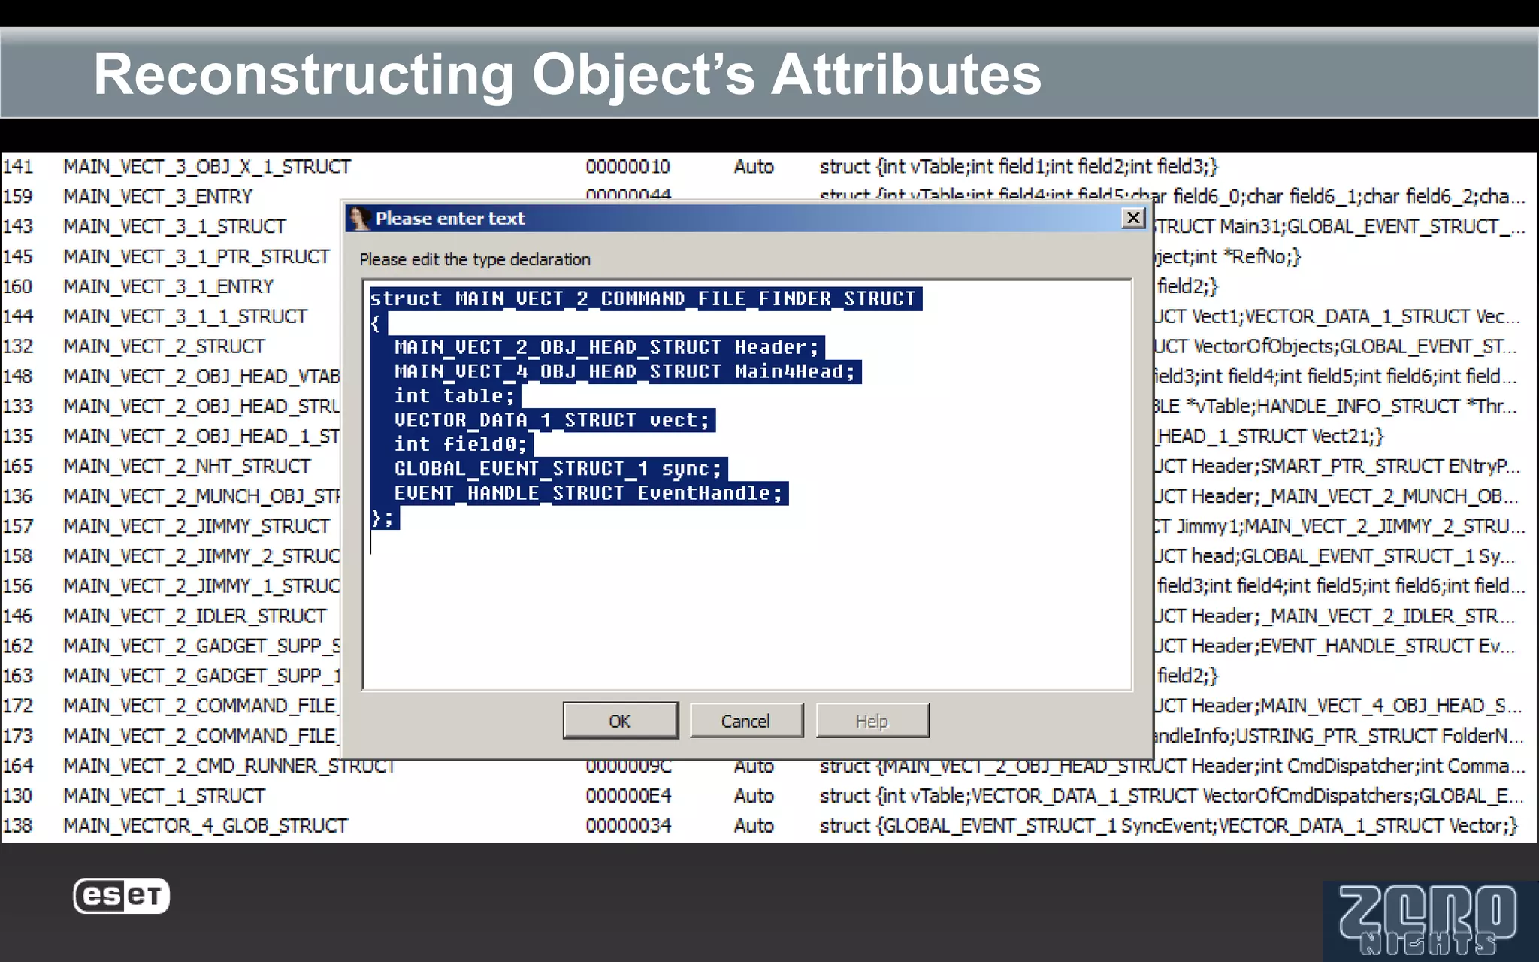Click 'Auto' in MAIN_VECT_3_OBJ_X_1_STRUCT row
1539x962 pixels.
pos(754,166)
